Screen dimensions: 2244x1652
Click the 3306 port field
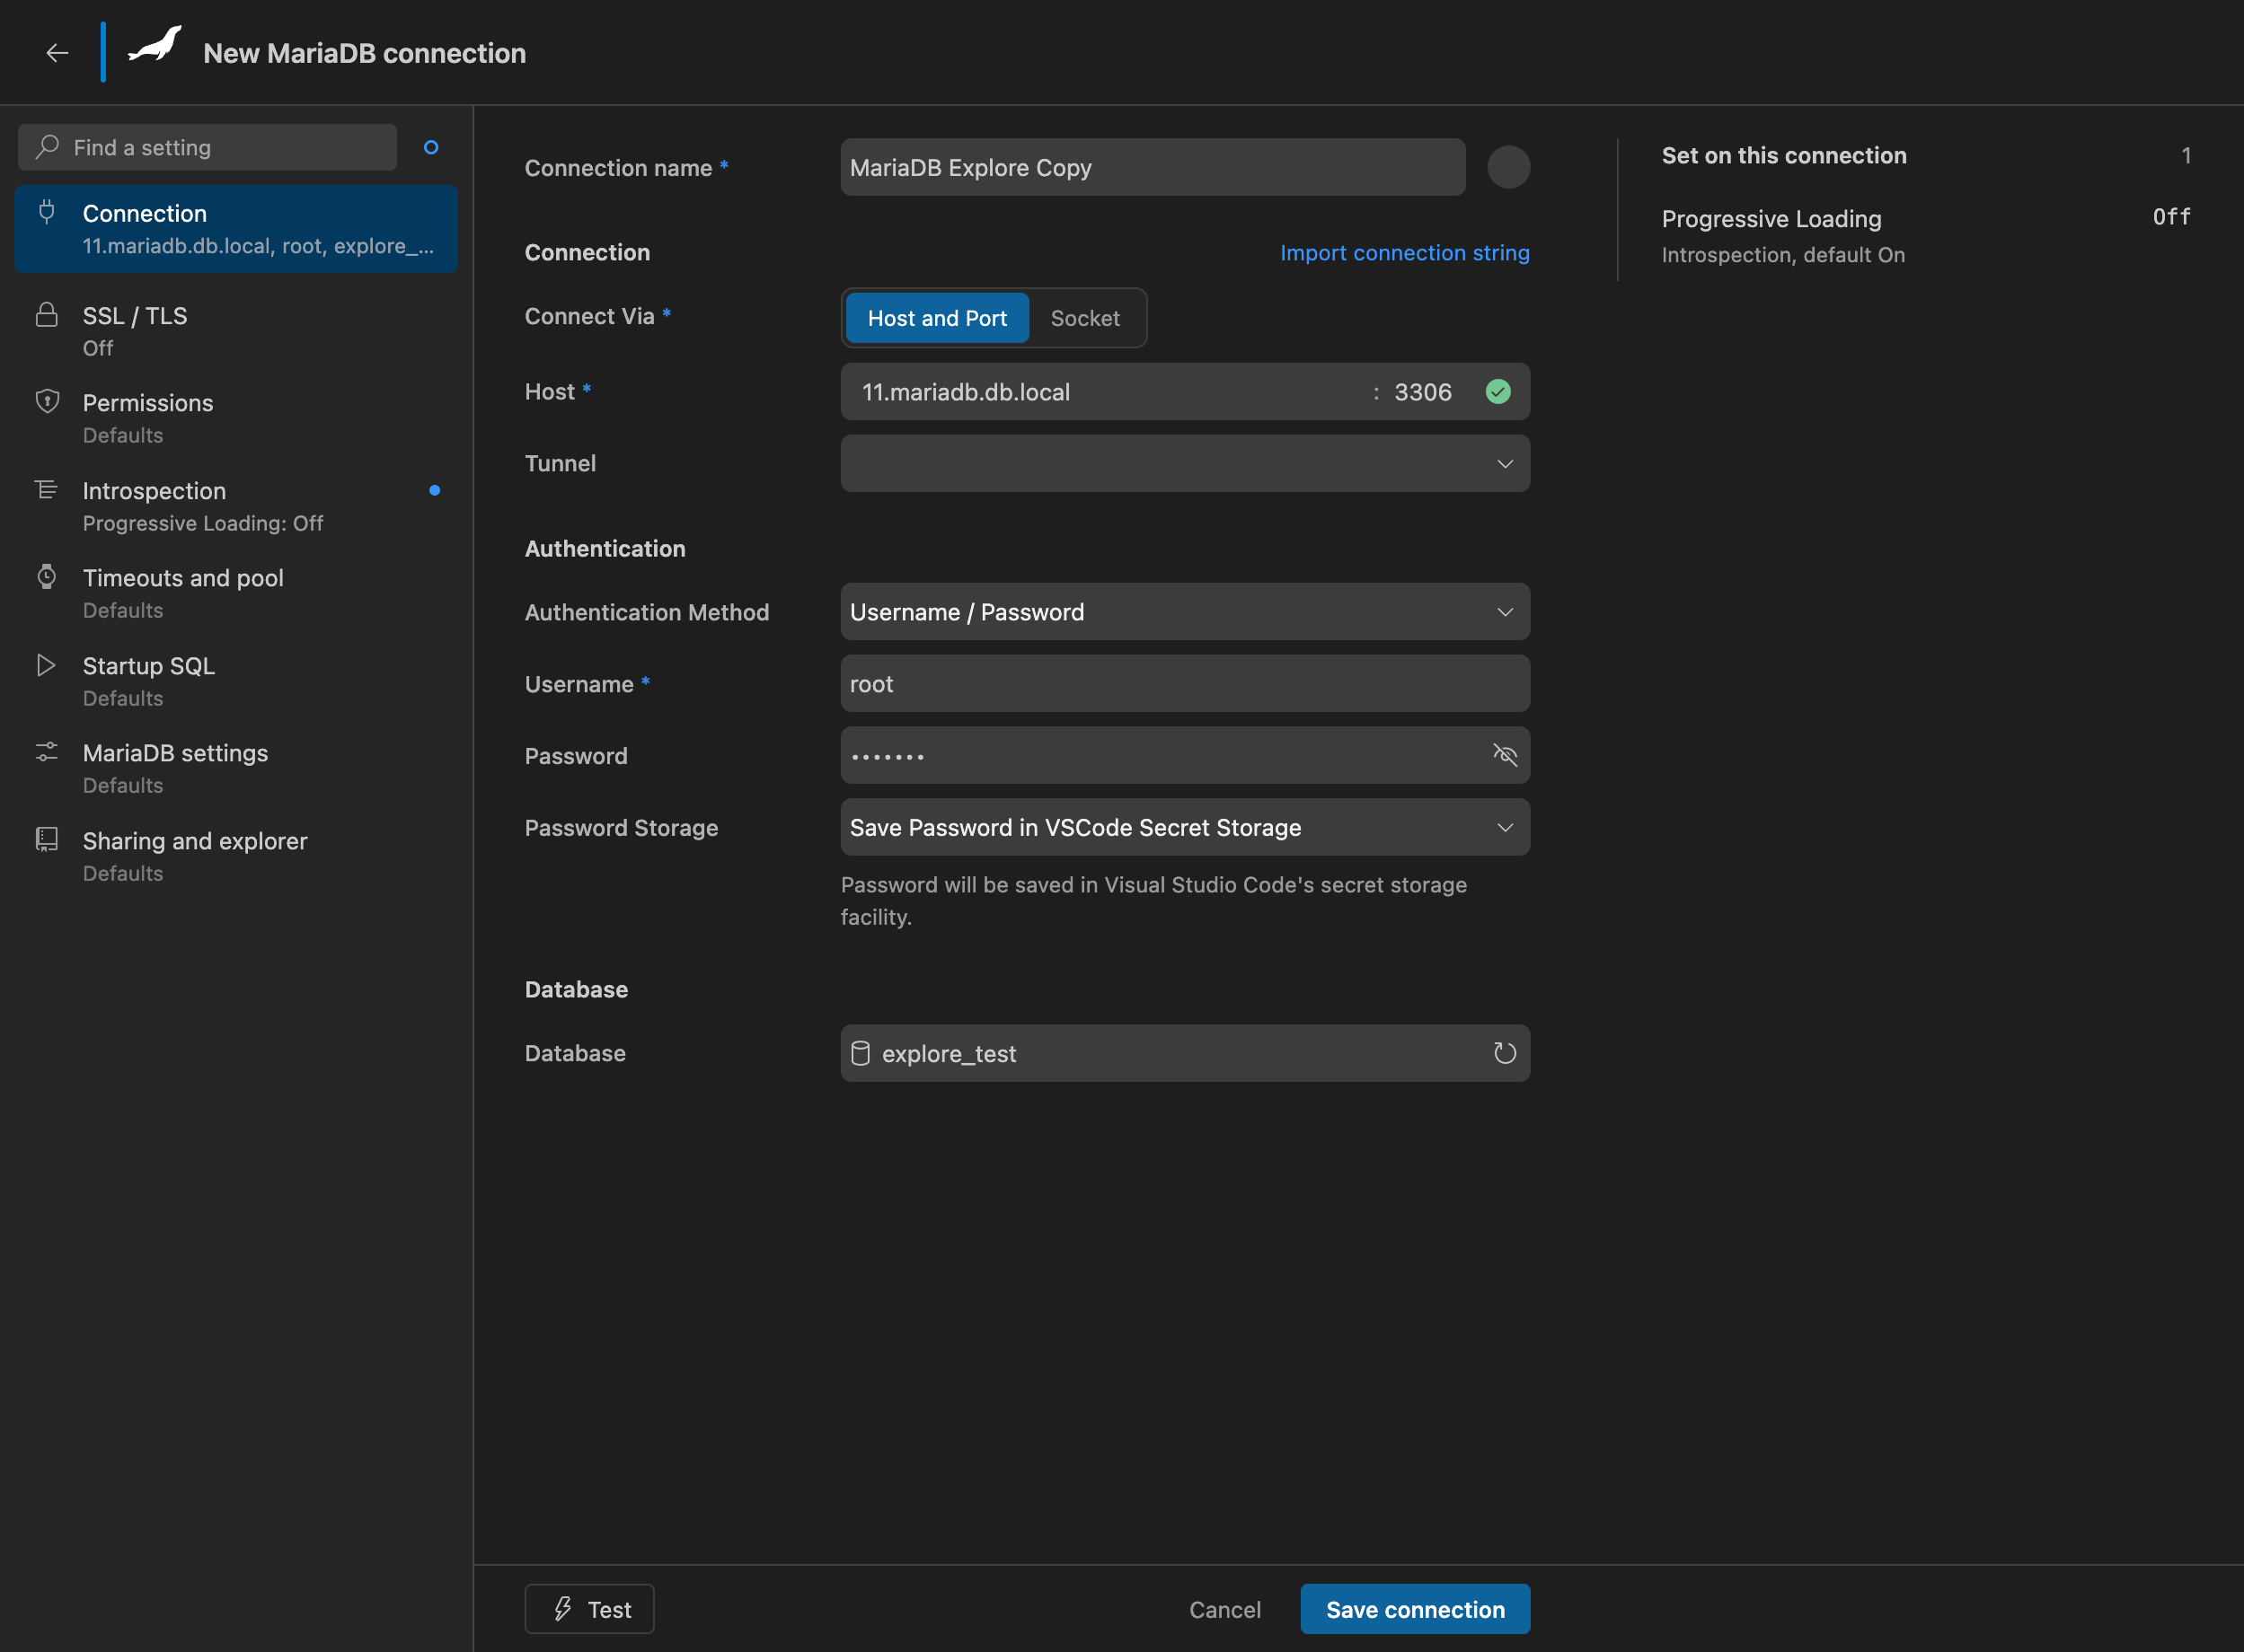(x=1423, y=392)
